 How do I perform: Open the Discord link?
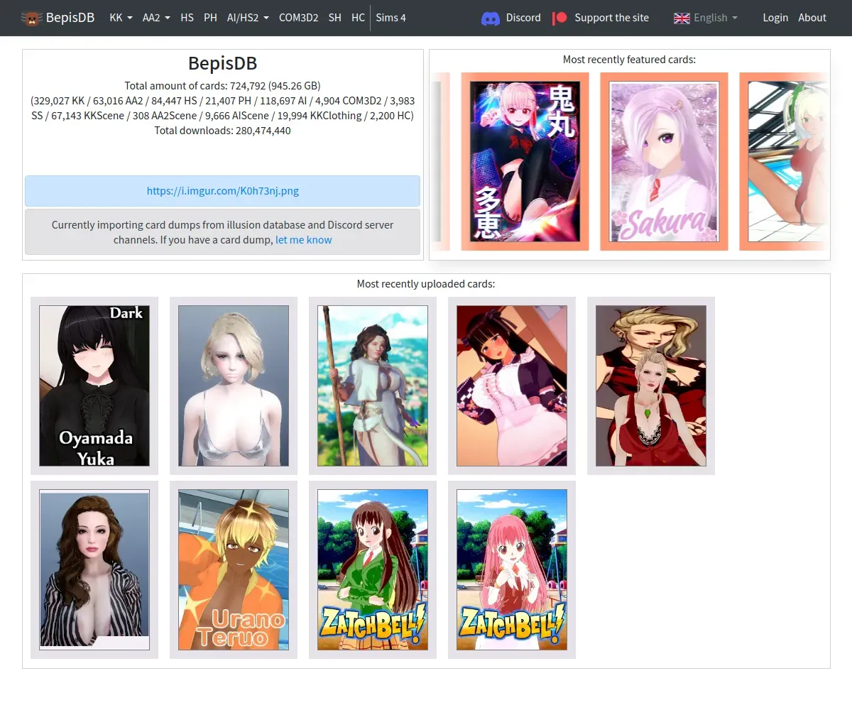(x=523, y=18)
